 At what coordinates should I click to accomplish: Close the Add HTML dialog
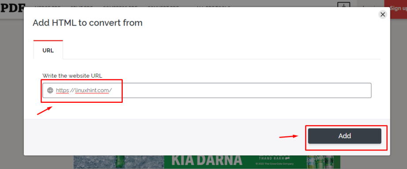tap(382, 15)
